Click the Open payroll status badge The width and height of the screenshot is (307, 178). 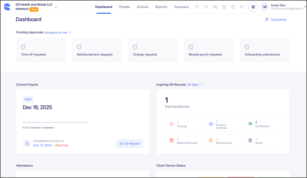pos(28,99)
